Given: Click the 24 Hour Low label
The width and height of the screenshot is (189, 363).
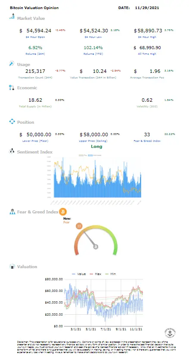Looking at the screenshot, I should (x=93, y=37).
